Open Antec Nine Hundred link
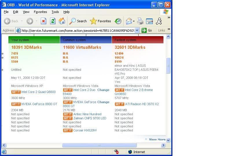Screen dimensions: 243x156 (x=87, y=114)
